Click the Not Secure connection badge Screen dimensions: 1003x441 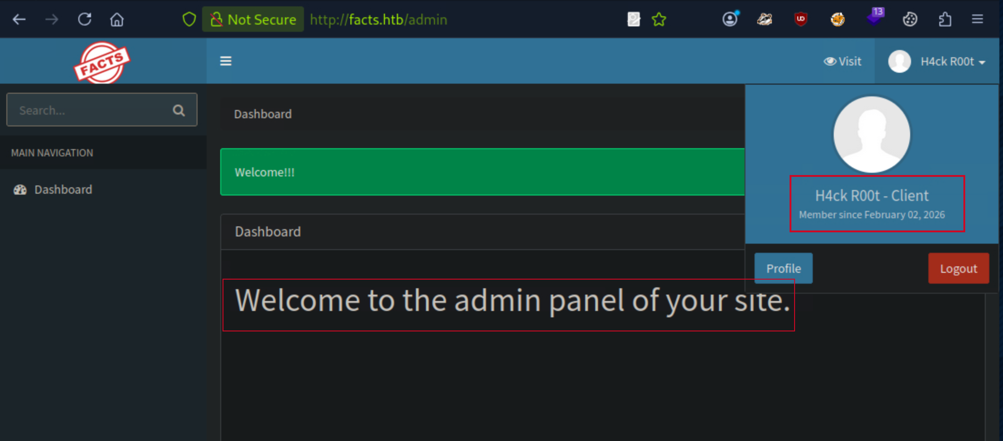(253, 19)
